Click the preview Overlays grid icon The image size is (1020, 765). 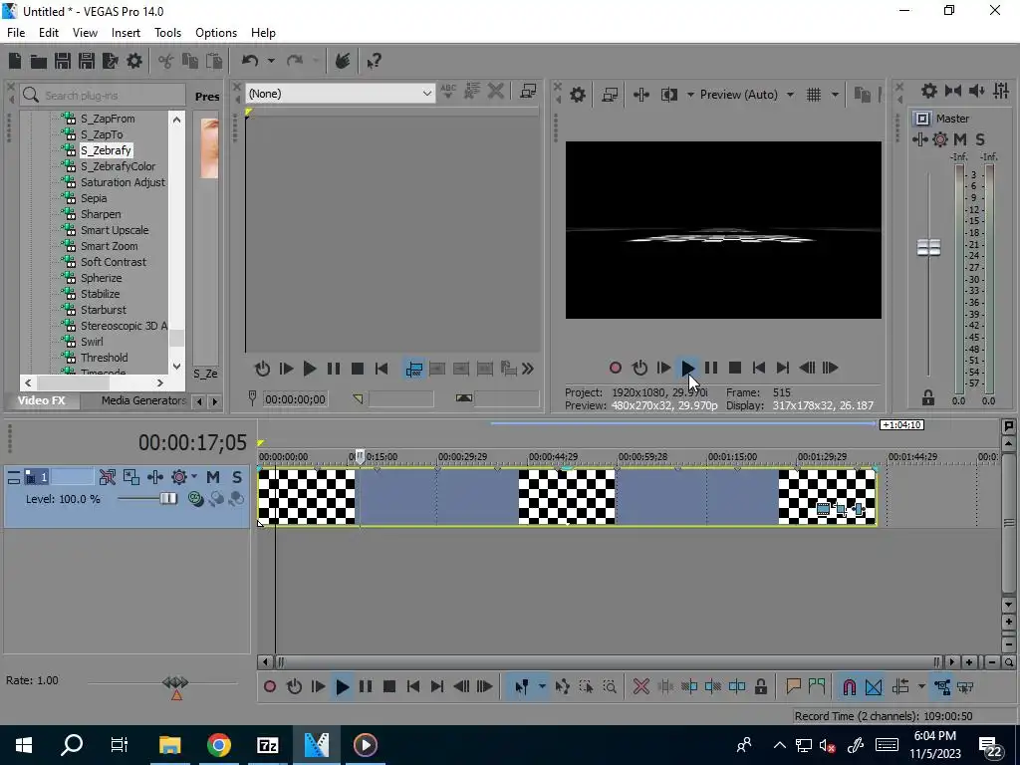click(814, 95)
